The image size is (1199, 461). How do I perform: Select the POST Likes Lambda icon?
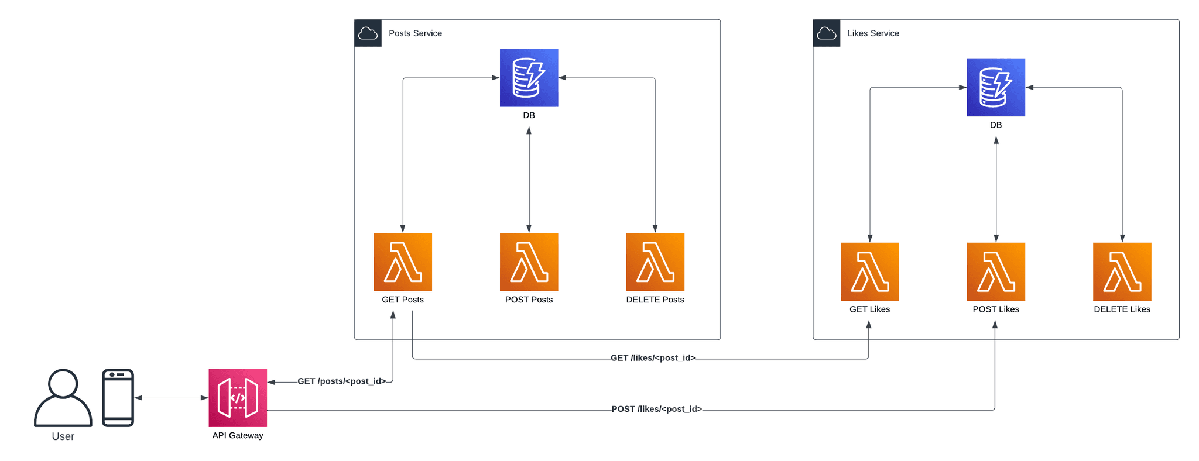[996, 272]
